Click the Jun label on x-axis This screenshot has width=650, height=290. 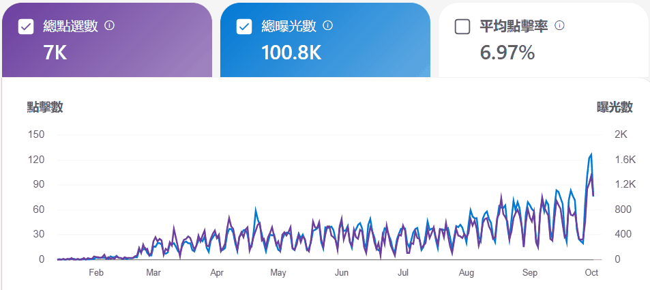[x=341, y=272]
